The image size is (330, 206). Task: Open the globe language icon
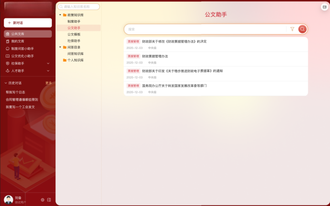[42, 200]
